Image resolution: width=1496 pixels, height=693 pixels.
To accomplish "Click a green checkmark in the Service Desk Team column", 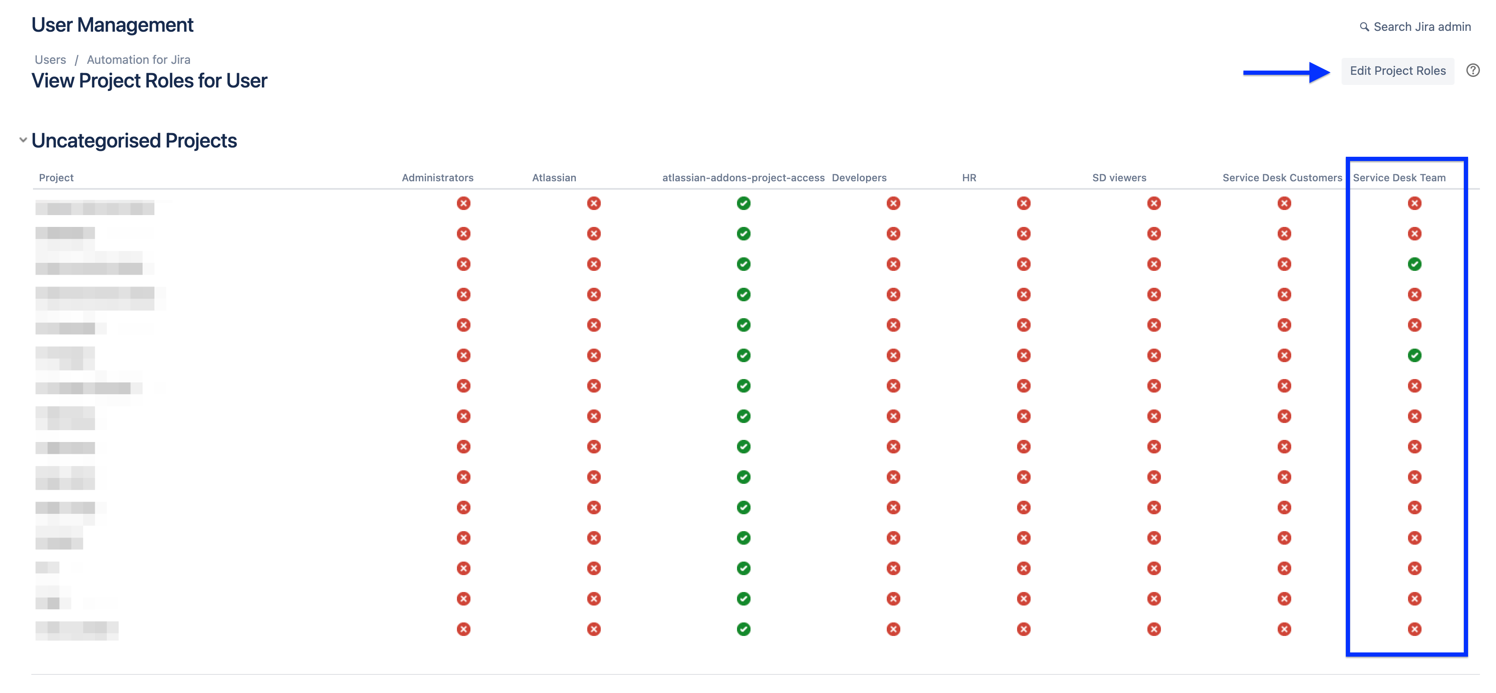I will pos(1414,264).
